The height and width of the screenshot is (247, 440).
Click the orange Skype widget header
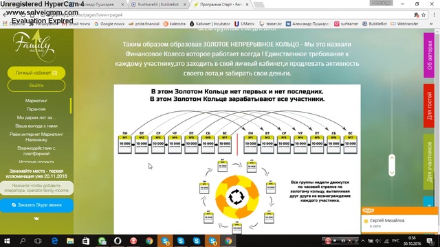coord(399,211)
